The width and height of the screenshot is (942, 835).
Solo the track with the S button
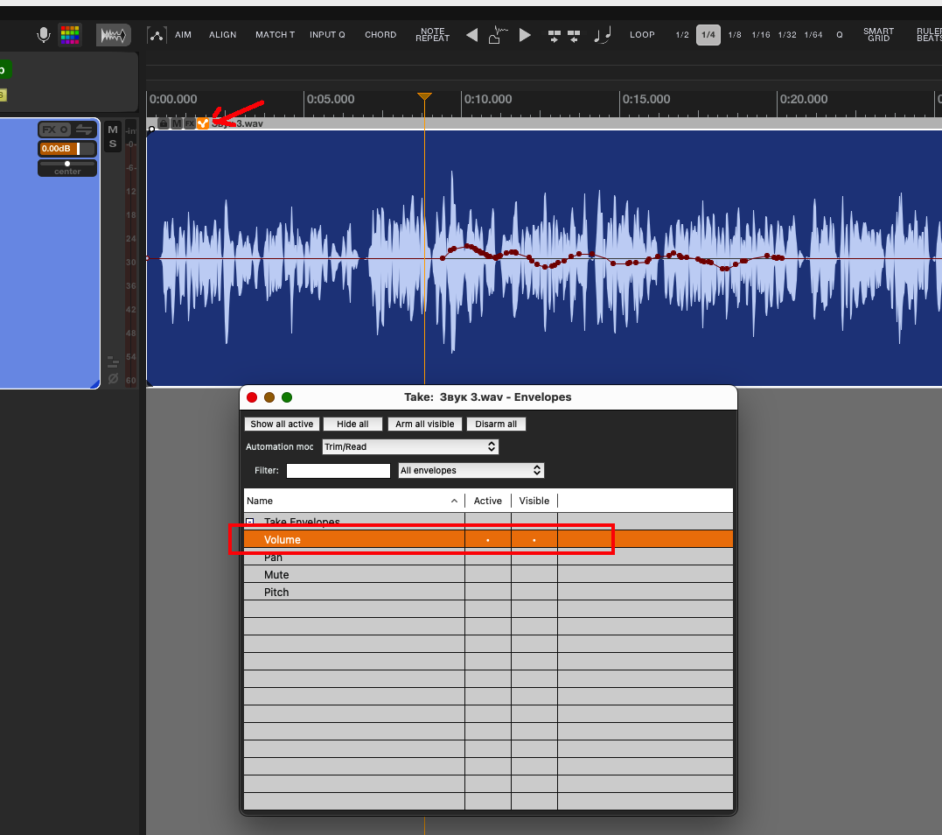(x=112, y=144)
